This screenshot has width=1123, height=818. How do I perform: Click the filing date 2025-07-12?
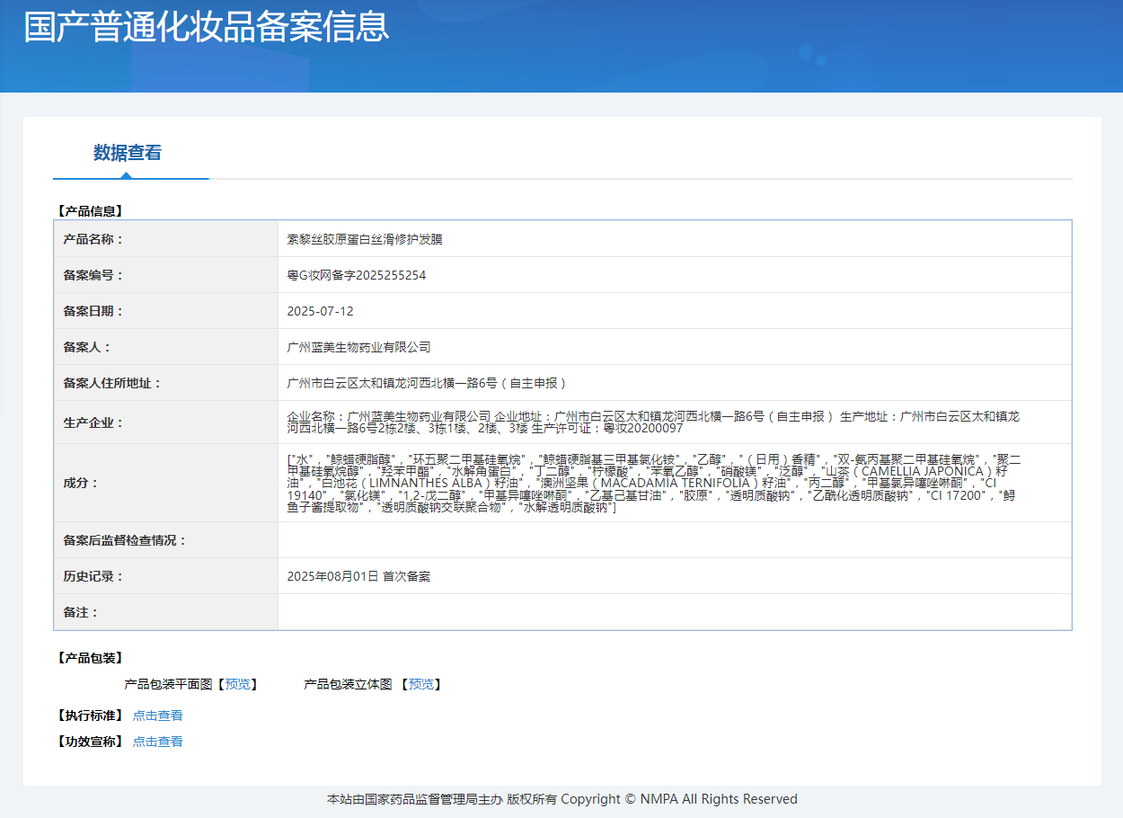coord(320,311)
